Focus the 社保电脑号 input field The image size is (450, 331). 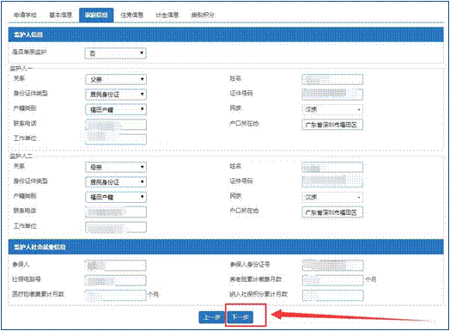pos(116,280)
